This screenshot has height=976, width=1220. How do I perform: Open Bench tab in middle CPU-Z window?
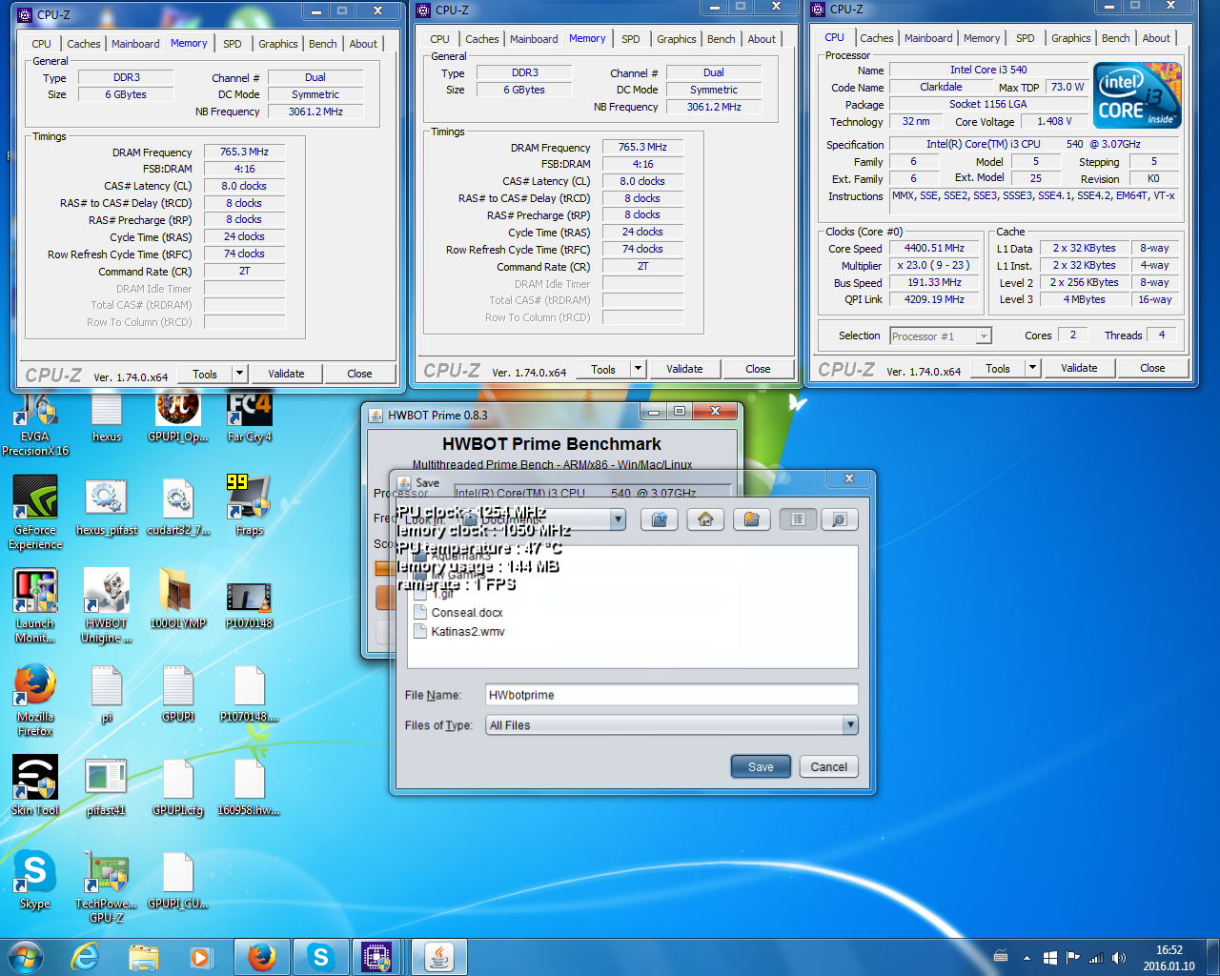click(721, 39)
